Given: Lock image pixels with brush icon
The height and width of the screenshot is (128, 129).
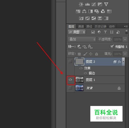Looking at the screenshot, I should [85, 54].
